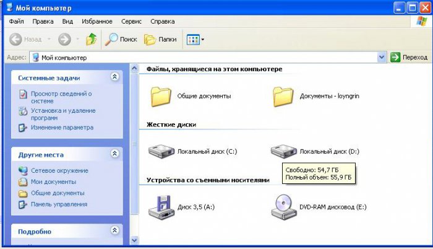Collapse the Подробно panel

[x=114, y=230]
